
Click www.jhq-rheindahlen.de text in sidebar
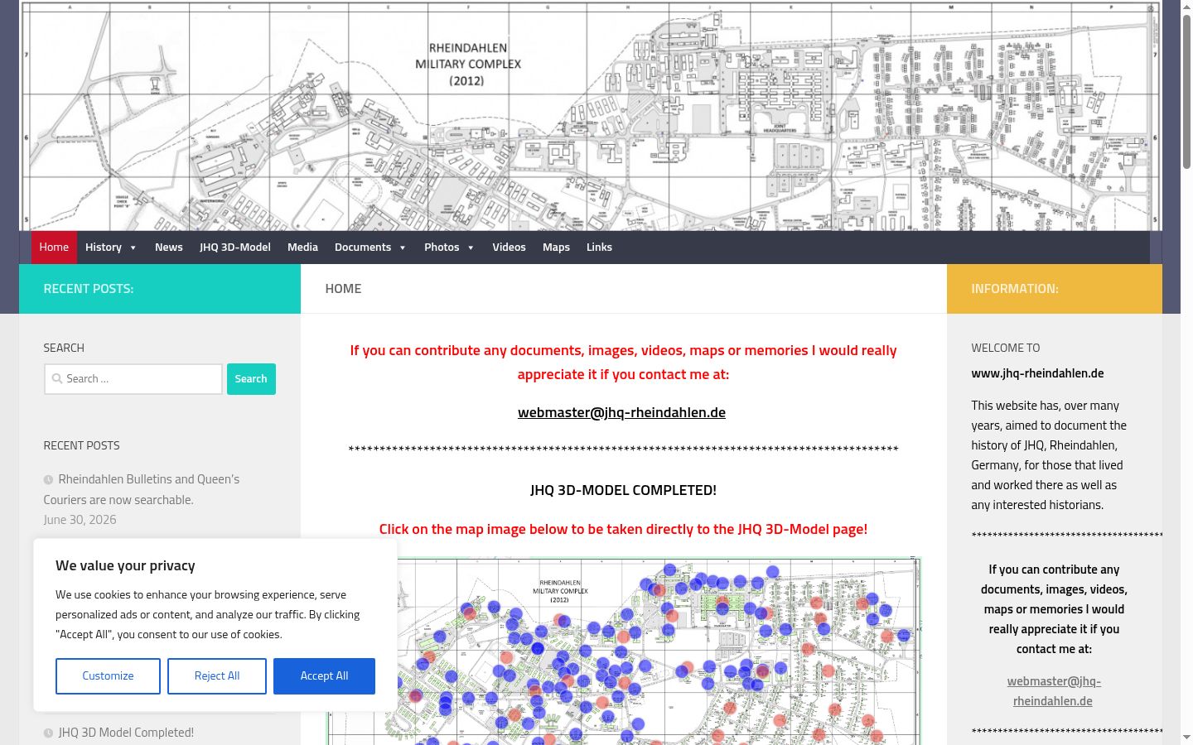1037,373
